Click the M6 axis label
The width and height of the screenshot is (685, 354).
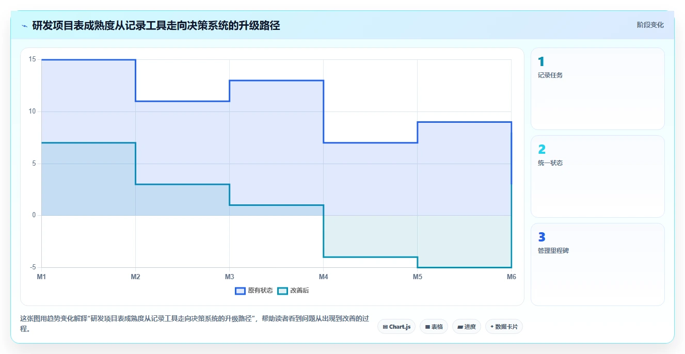tap(511, 277)
